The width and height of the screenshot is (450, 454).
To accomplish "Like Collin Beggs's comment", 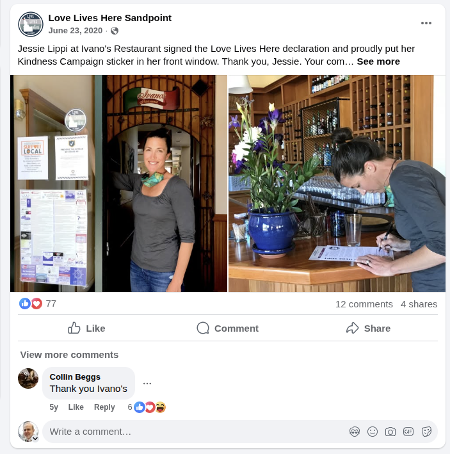I will coord(76,407).
